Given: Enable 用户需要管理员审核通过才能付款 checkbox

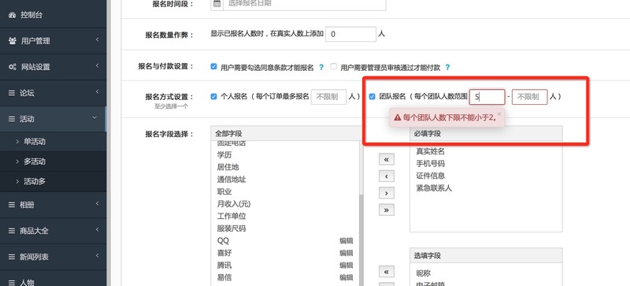Looking at the screenshot, I should [333, 67].
